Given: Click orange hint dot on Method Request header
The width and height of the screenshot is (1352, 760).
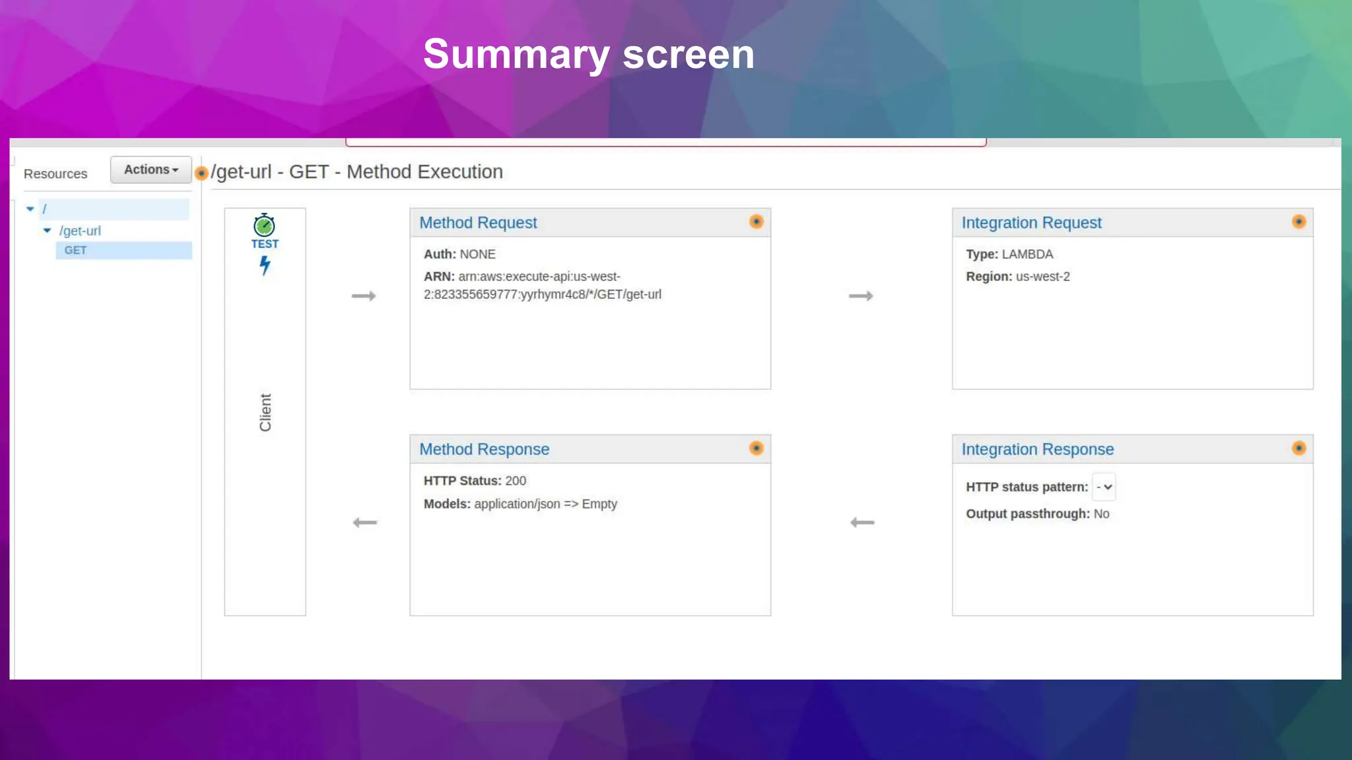Looking at the screenshot, I should 757,222.
